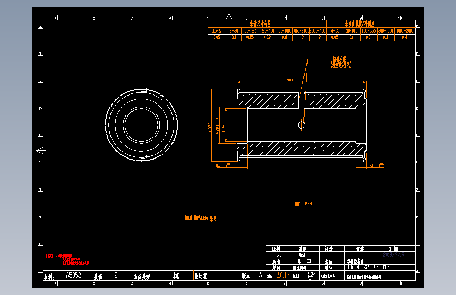Click the version value A
The height and width of the screenshot is (295, 456).
click(x=260, y=275)
